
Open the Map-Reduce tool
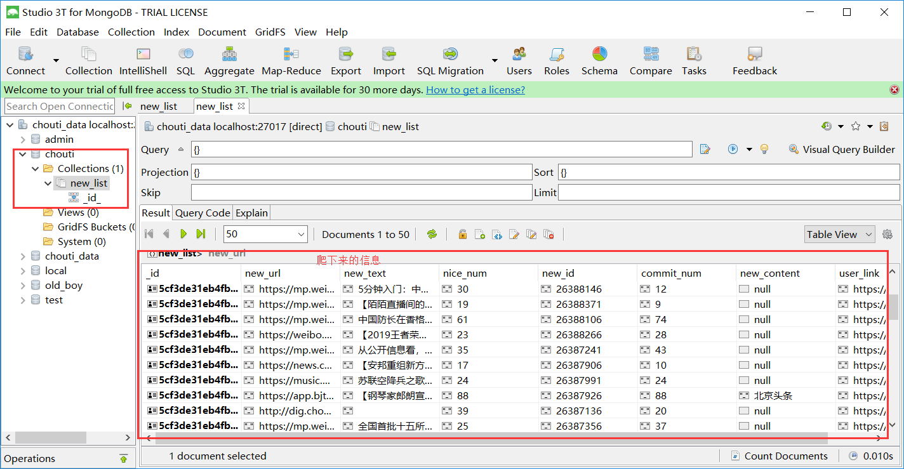pyautogui.click(x=291, y=61)
